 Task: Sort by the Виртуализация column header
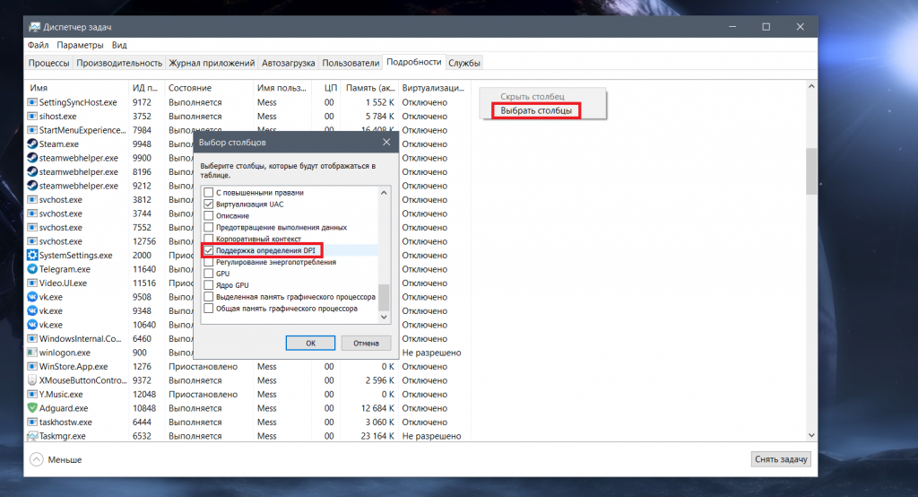tap(435, 88)
